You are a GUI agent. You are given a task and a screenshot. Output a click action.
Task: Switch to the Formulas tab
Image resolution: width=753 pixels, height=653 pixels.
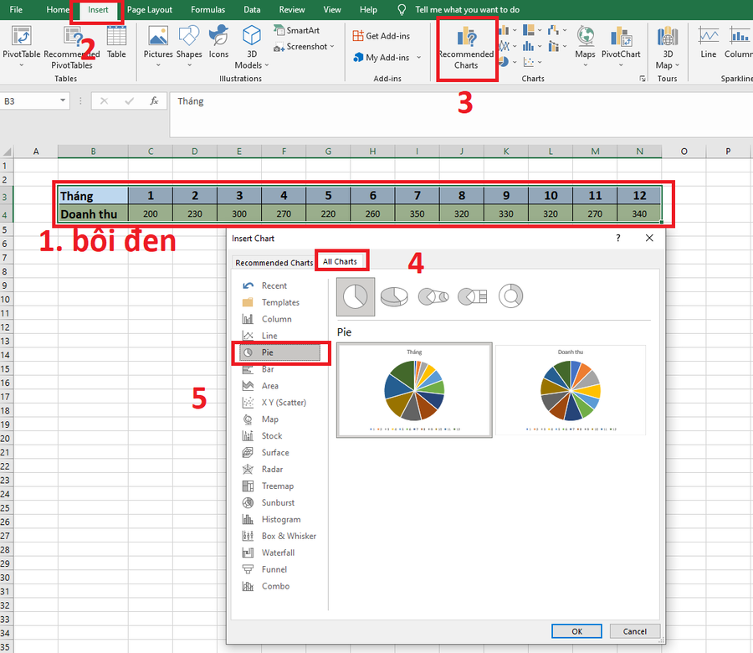pos(207,9)
